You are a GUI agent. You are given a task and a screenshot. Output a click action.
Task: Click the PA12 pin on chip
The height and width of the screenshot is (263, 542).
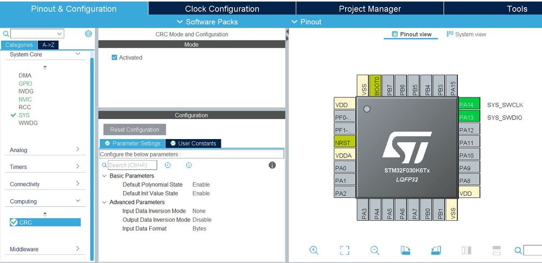(x=469, y=130)
